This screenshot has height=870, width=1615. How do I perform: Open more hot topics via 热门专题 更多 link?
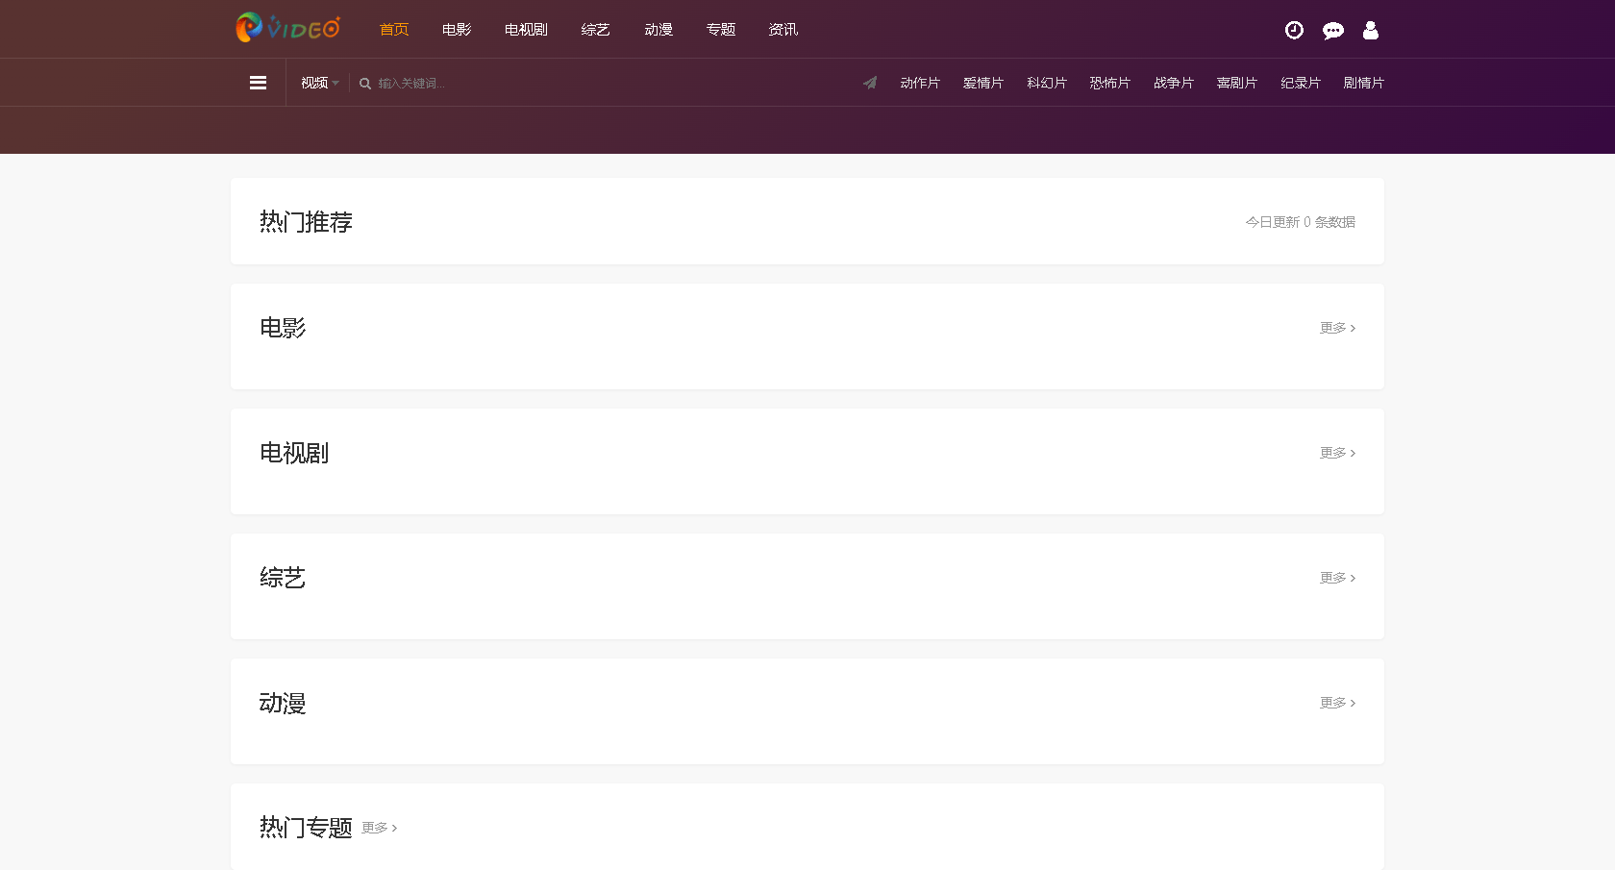(379, 828)
